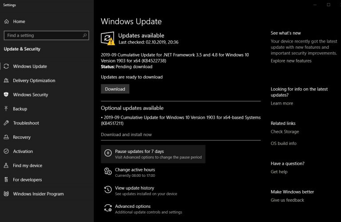Click Explore new features link
341x222 pixels.
pyautogui.click(x=291, y=61)
